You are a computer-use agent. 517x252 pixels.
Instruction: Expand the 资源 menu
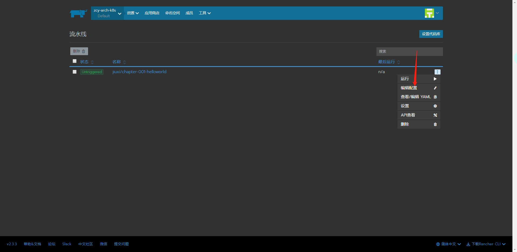point(133,13)
